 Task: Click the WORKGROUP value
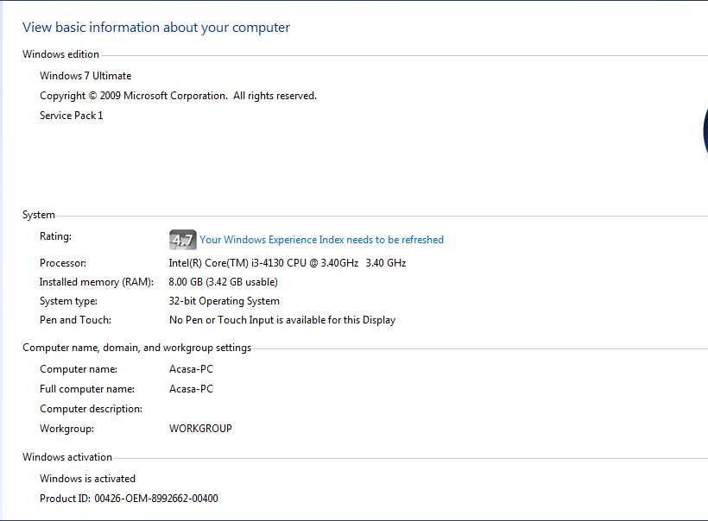pos(200,429)
